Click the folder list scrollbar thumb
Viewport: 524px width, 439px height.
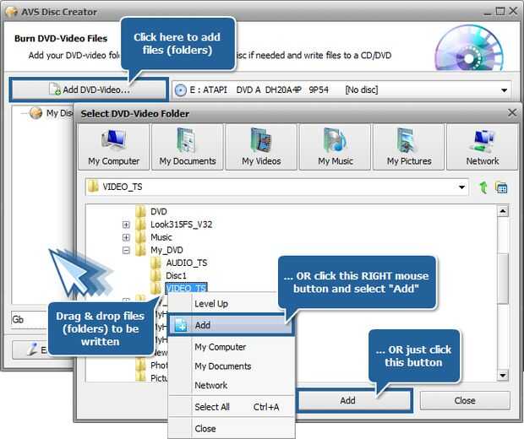pos(503,279)
